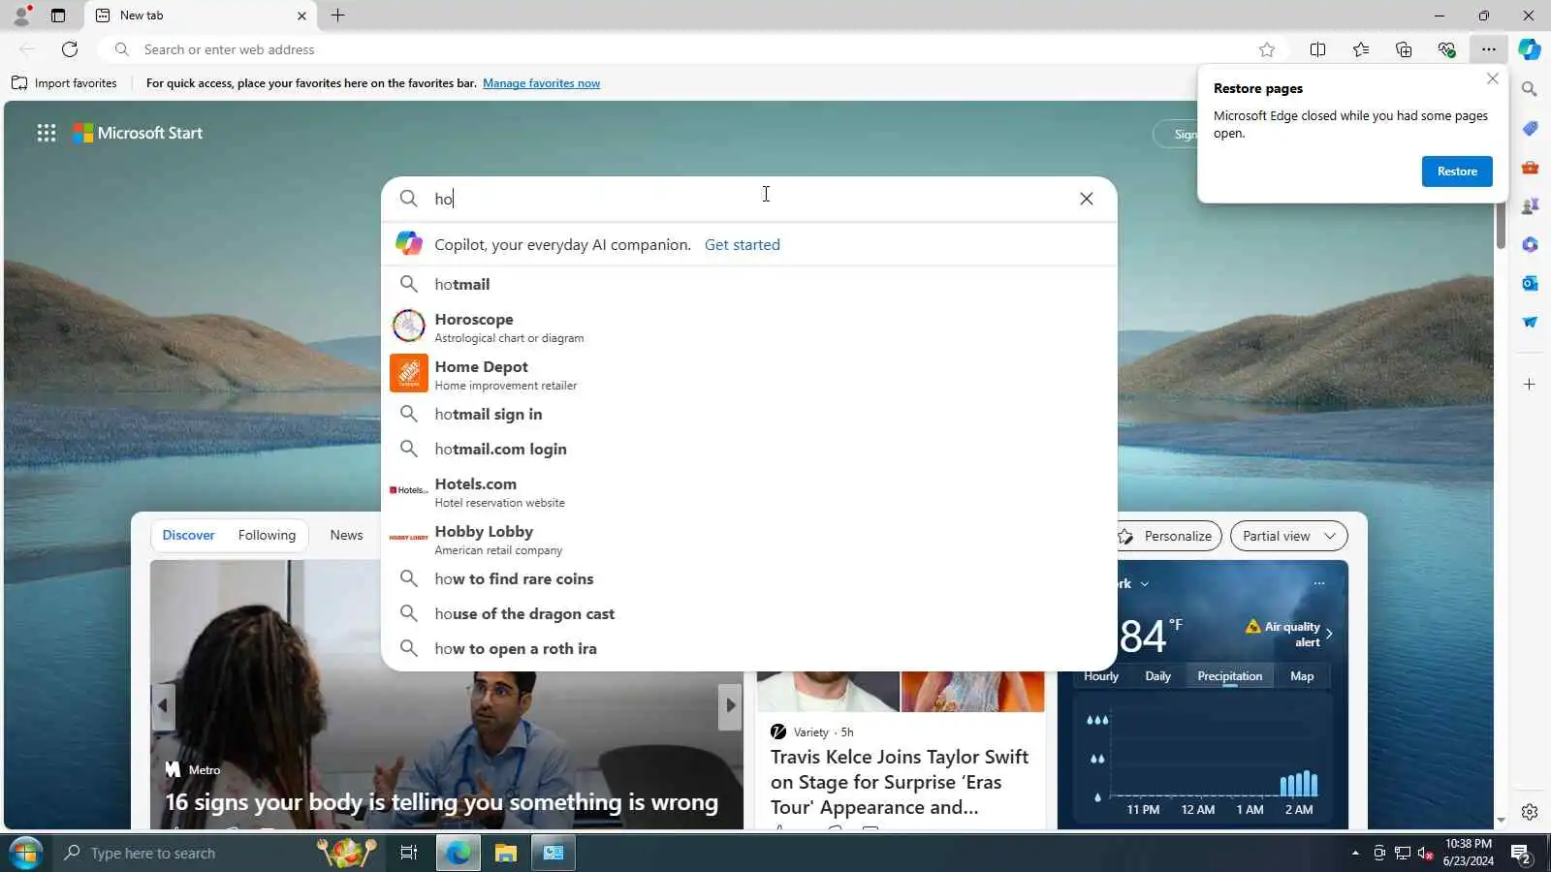Open a new browser tab with the plus
Image resolution: width=1551 pixels, height=872 pixels.
(337, 16)
